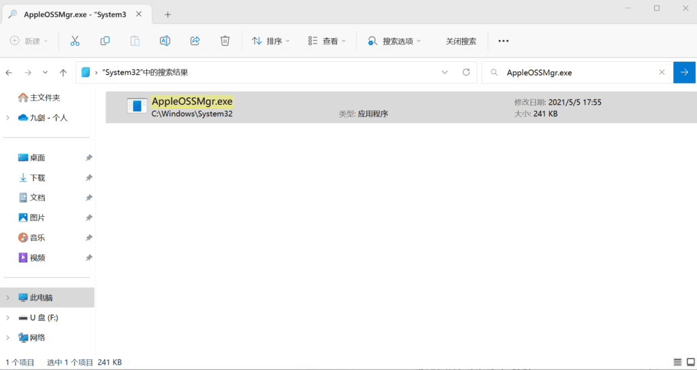Switch to large thumbnails view icon

[689, 362]
